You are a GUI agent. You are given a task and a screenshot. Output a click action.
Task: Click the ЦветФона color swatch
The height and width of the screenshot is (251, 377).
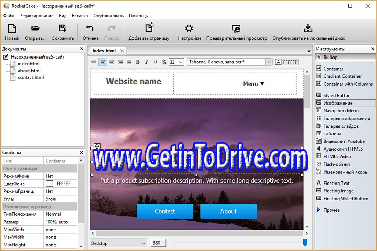(x=49, y=184)
